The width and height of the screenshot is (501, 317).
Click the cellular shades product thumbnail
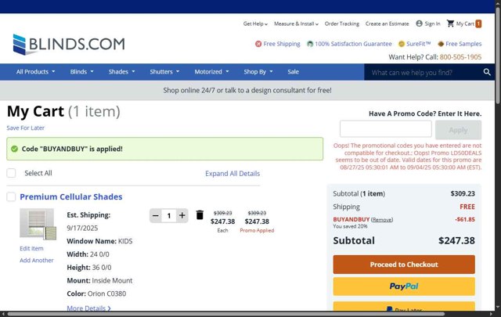coord(38,224)
